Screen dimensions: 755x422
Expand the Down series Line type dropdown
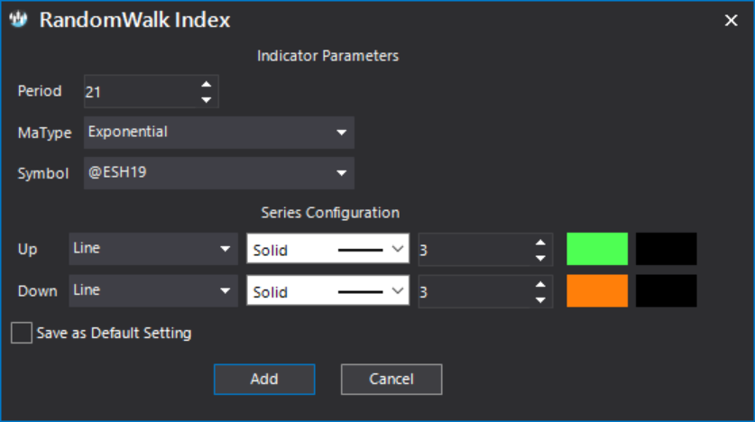coord(153,290)
